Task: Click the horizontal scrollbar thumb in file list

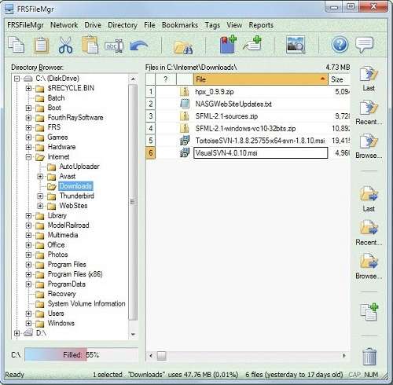Action: [161, 356]
